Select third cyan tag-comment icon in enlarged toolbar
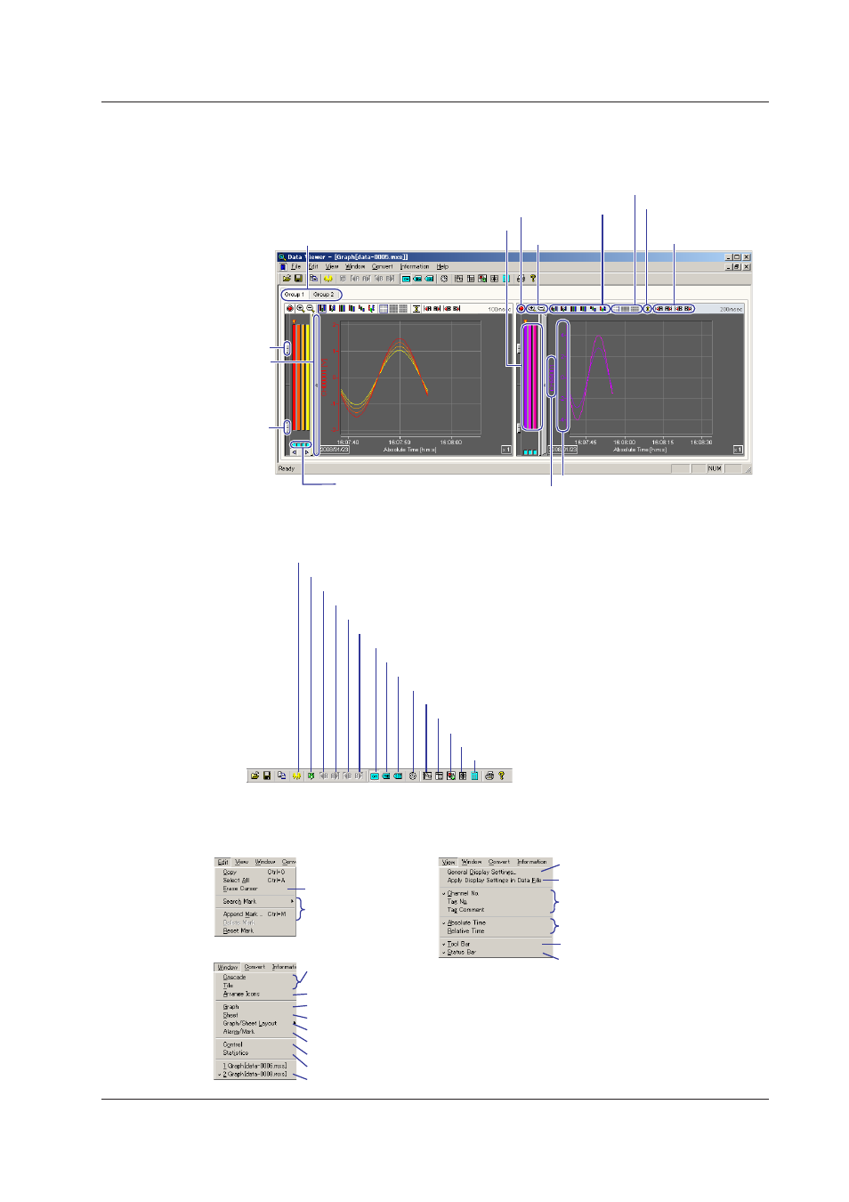The image size is (849, 1202). tap(398, 776)
